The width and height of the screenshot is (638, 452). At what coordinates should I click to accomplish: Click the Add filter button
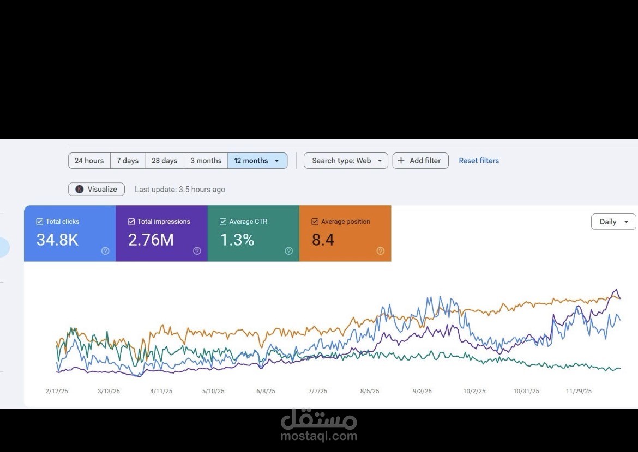[420, 161]
